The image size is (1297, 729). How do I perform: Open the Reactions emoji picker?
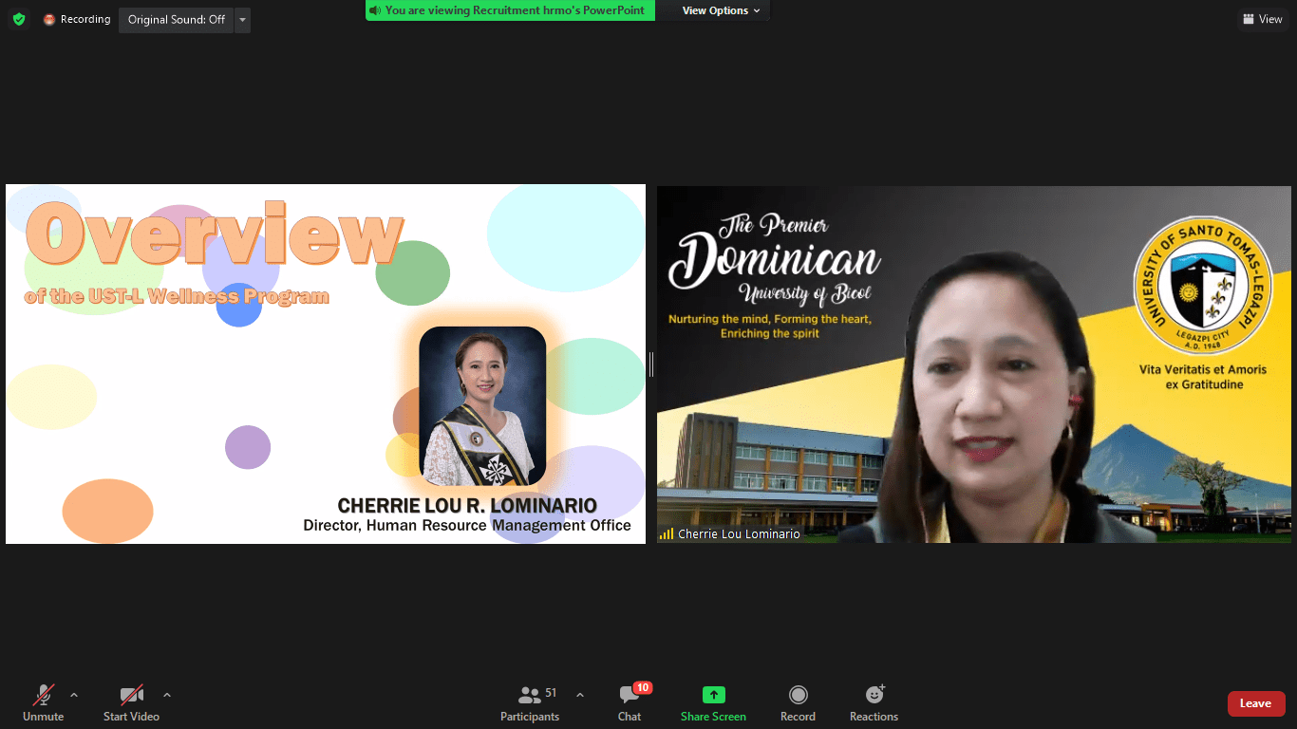(x=874, y=702)
